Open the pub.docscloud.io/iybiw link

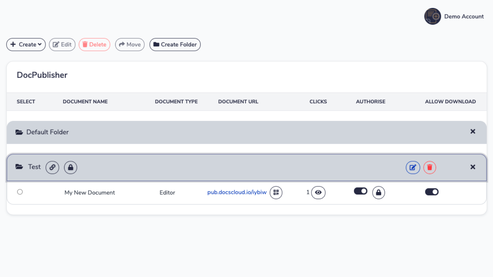(237, 192)
